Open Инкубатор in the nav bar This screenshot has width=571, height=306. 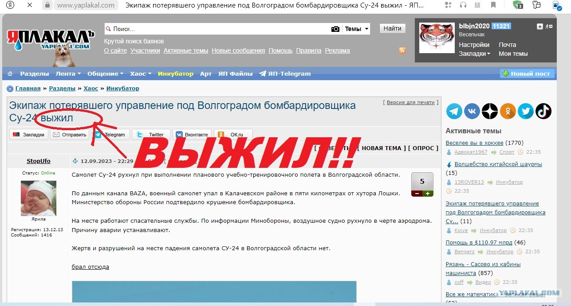tap(176, 74)
